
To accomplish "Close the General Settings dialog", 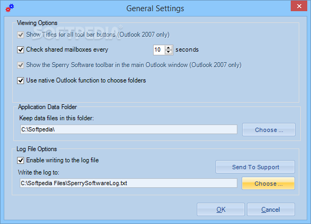I will (x=299, y=6).
